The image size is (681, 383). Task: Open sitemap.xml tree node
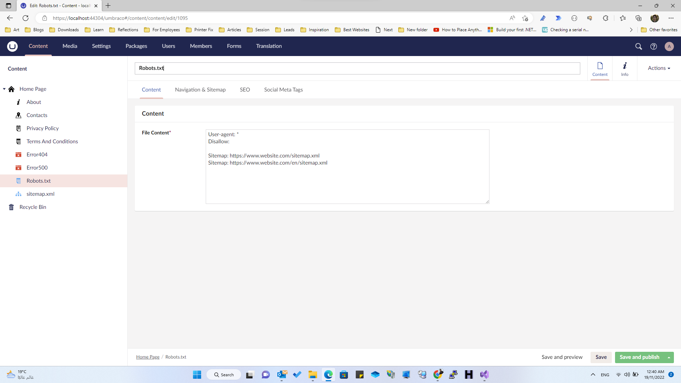pos(40,194)
